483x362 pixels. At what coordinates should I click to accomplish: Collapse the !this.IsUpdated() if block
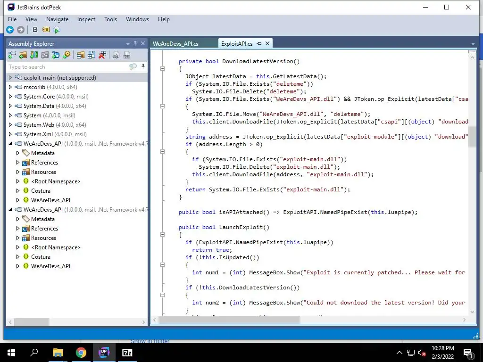(163, 265)
